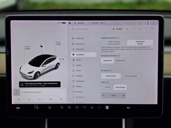Screen dimensions: 171x128
Task: Skip to next track
Action: pyautogui.click(x=40, y=99)
